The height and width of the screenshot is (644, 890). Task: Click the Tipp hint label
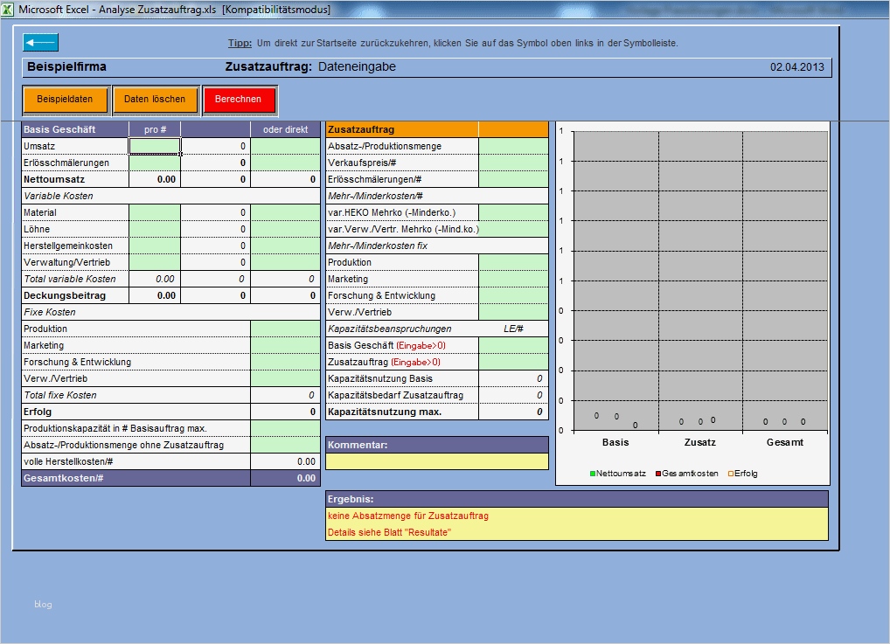[x=240, y=43]
